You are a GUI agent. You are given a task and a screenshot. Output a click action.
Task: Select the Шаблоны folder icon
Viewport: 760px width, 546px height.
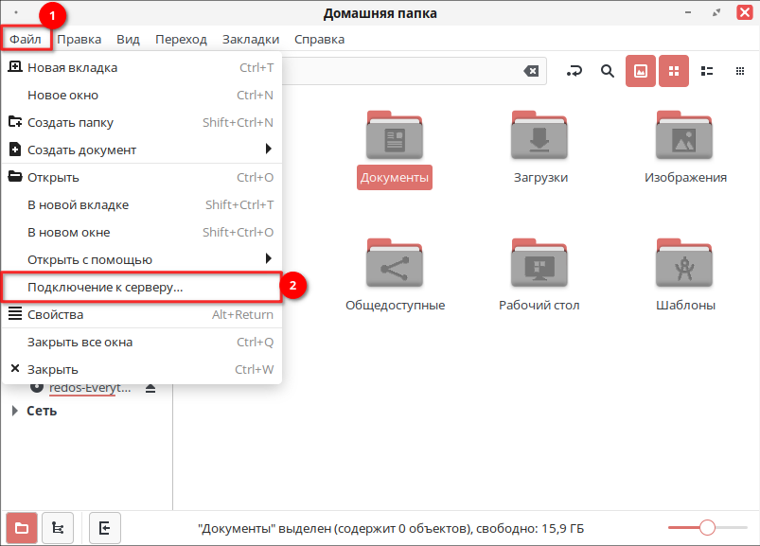(x=684, y=263)
